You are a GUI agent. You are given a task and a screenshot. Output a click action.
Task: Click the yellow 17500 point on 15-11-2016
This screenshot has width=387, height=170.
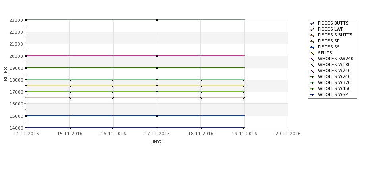[x=69, y=86]
